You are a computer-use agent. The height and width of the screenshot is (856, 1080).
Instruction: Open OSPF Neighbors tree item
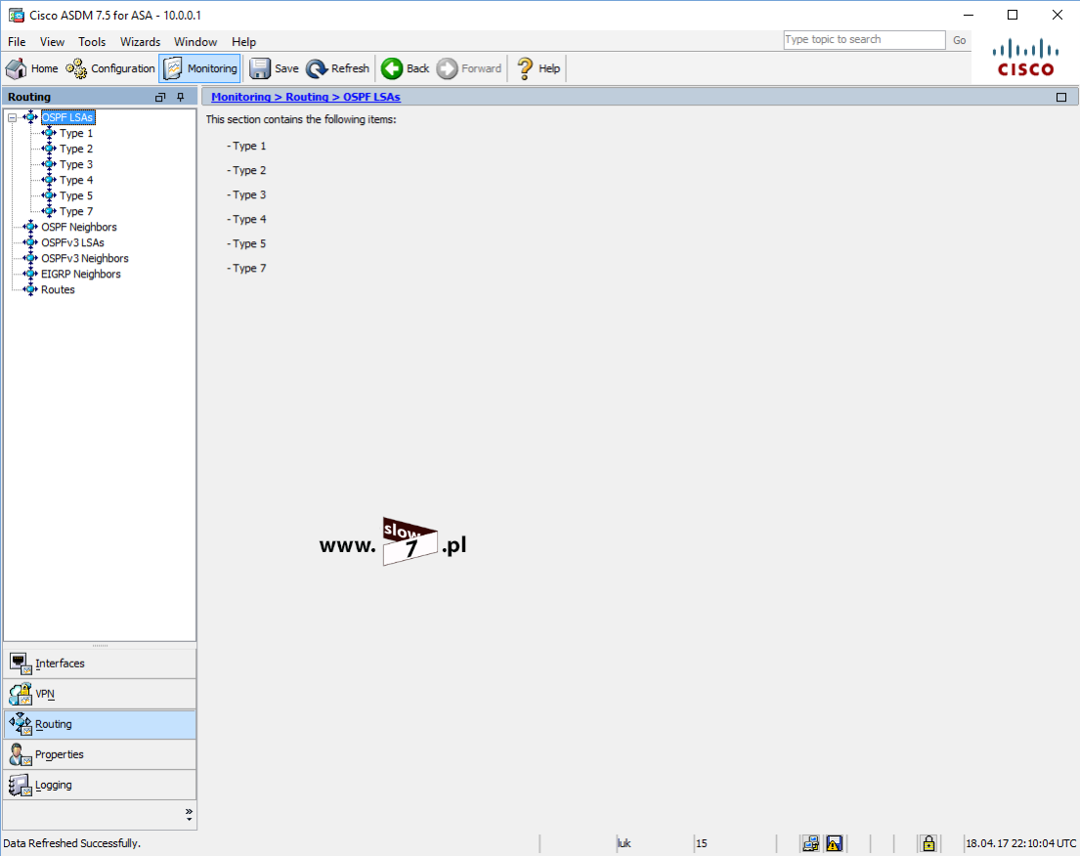coord(78,228)
